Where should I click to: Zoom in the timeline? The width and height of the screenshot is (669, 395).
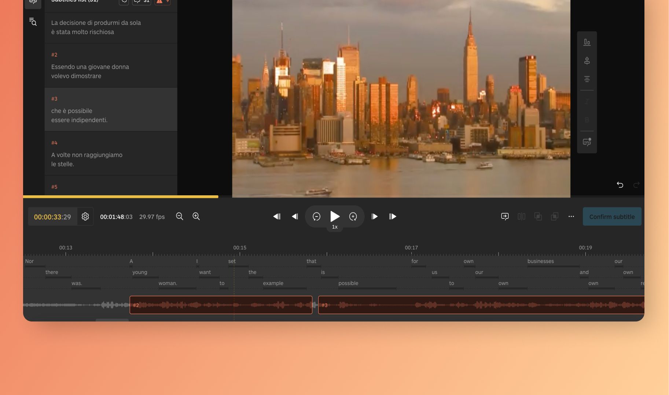196,216
